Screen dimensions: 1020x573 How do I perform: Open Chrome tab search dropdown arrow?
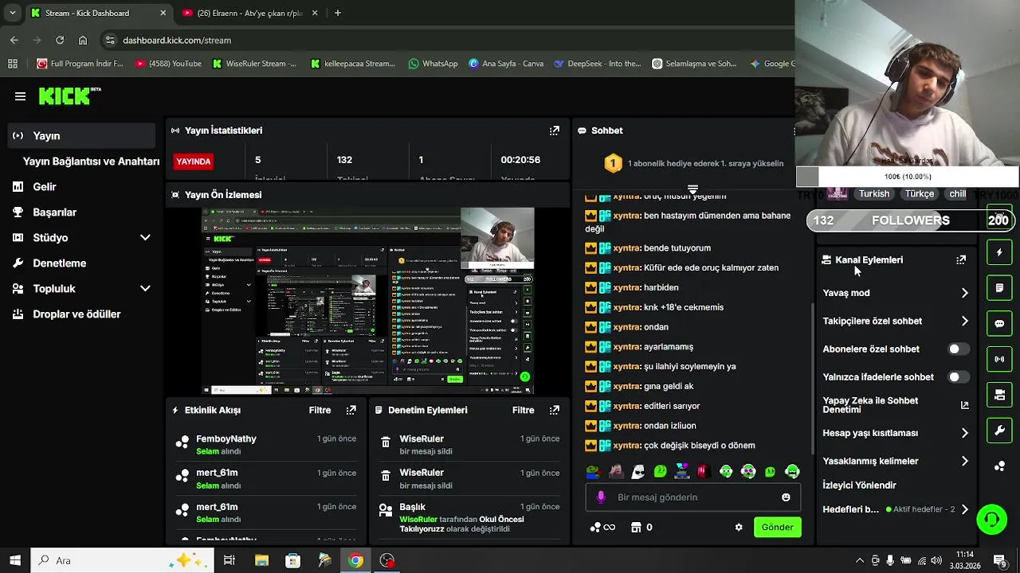click(x=12, y=13)
